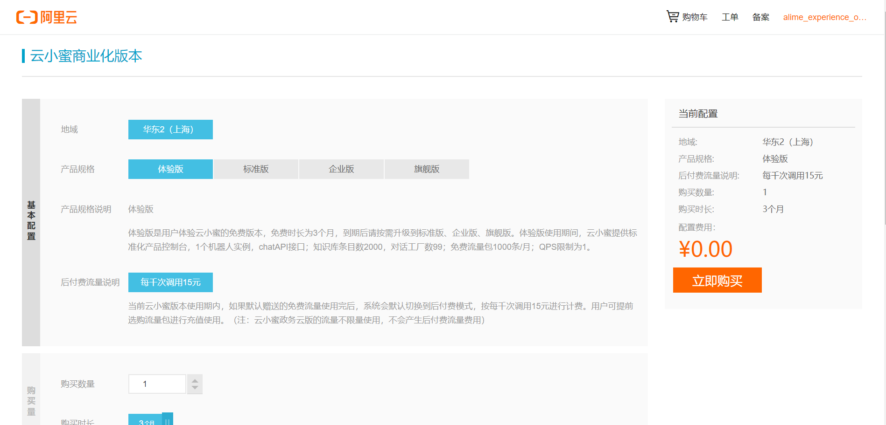
Task: Open the 备案 menu in the header
Action: [761, 17]
